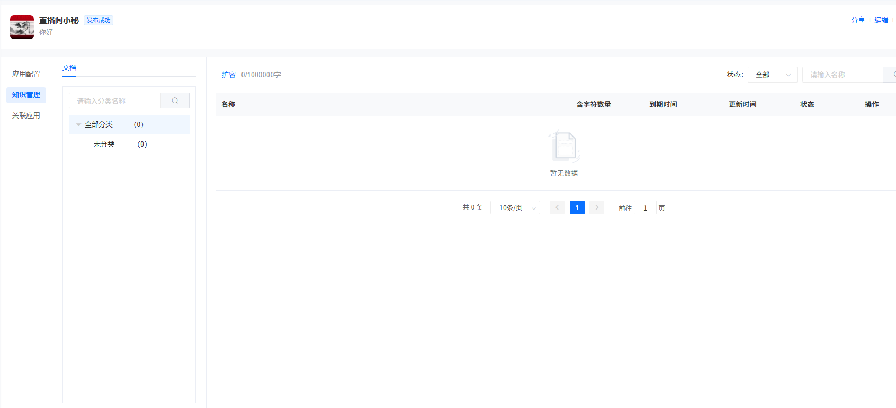Open 应用配置 in the sidebar
896x408 pixels.
click(26, 74)
